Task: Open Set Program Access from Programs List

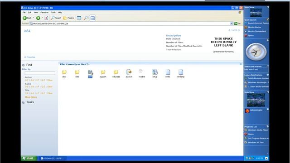Action: point(256,138)
